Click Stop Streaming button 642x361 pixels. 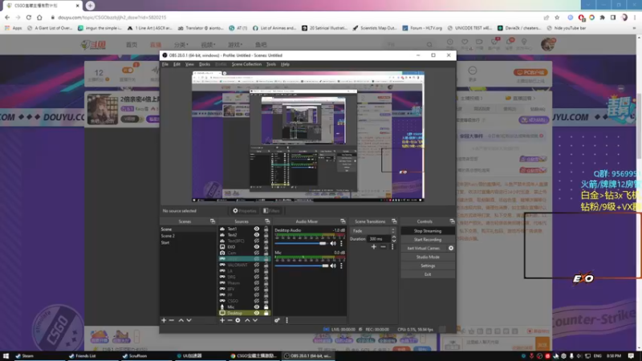428,231
